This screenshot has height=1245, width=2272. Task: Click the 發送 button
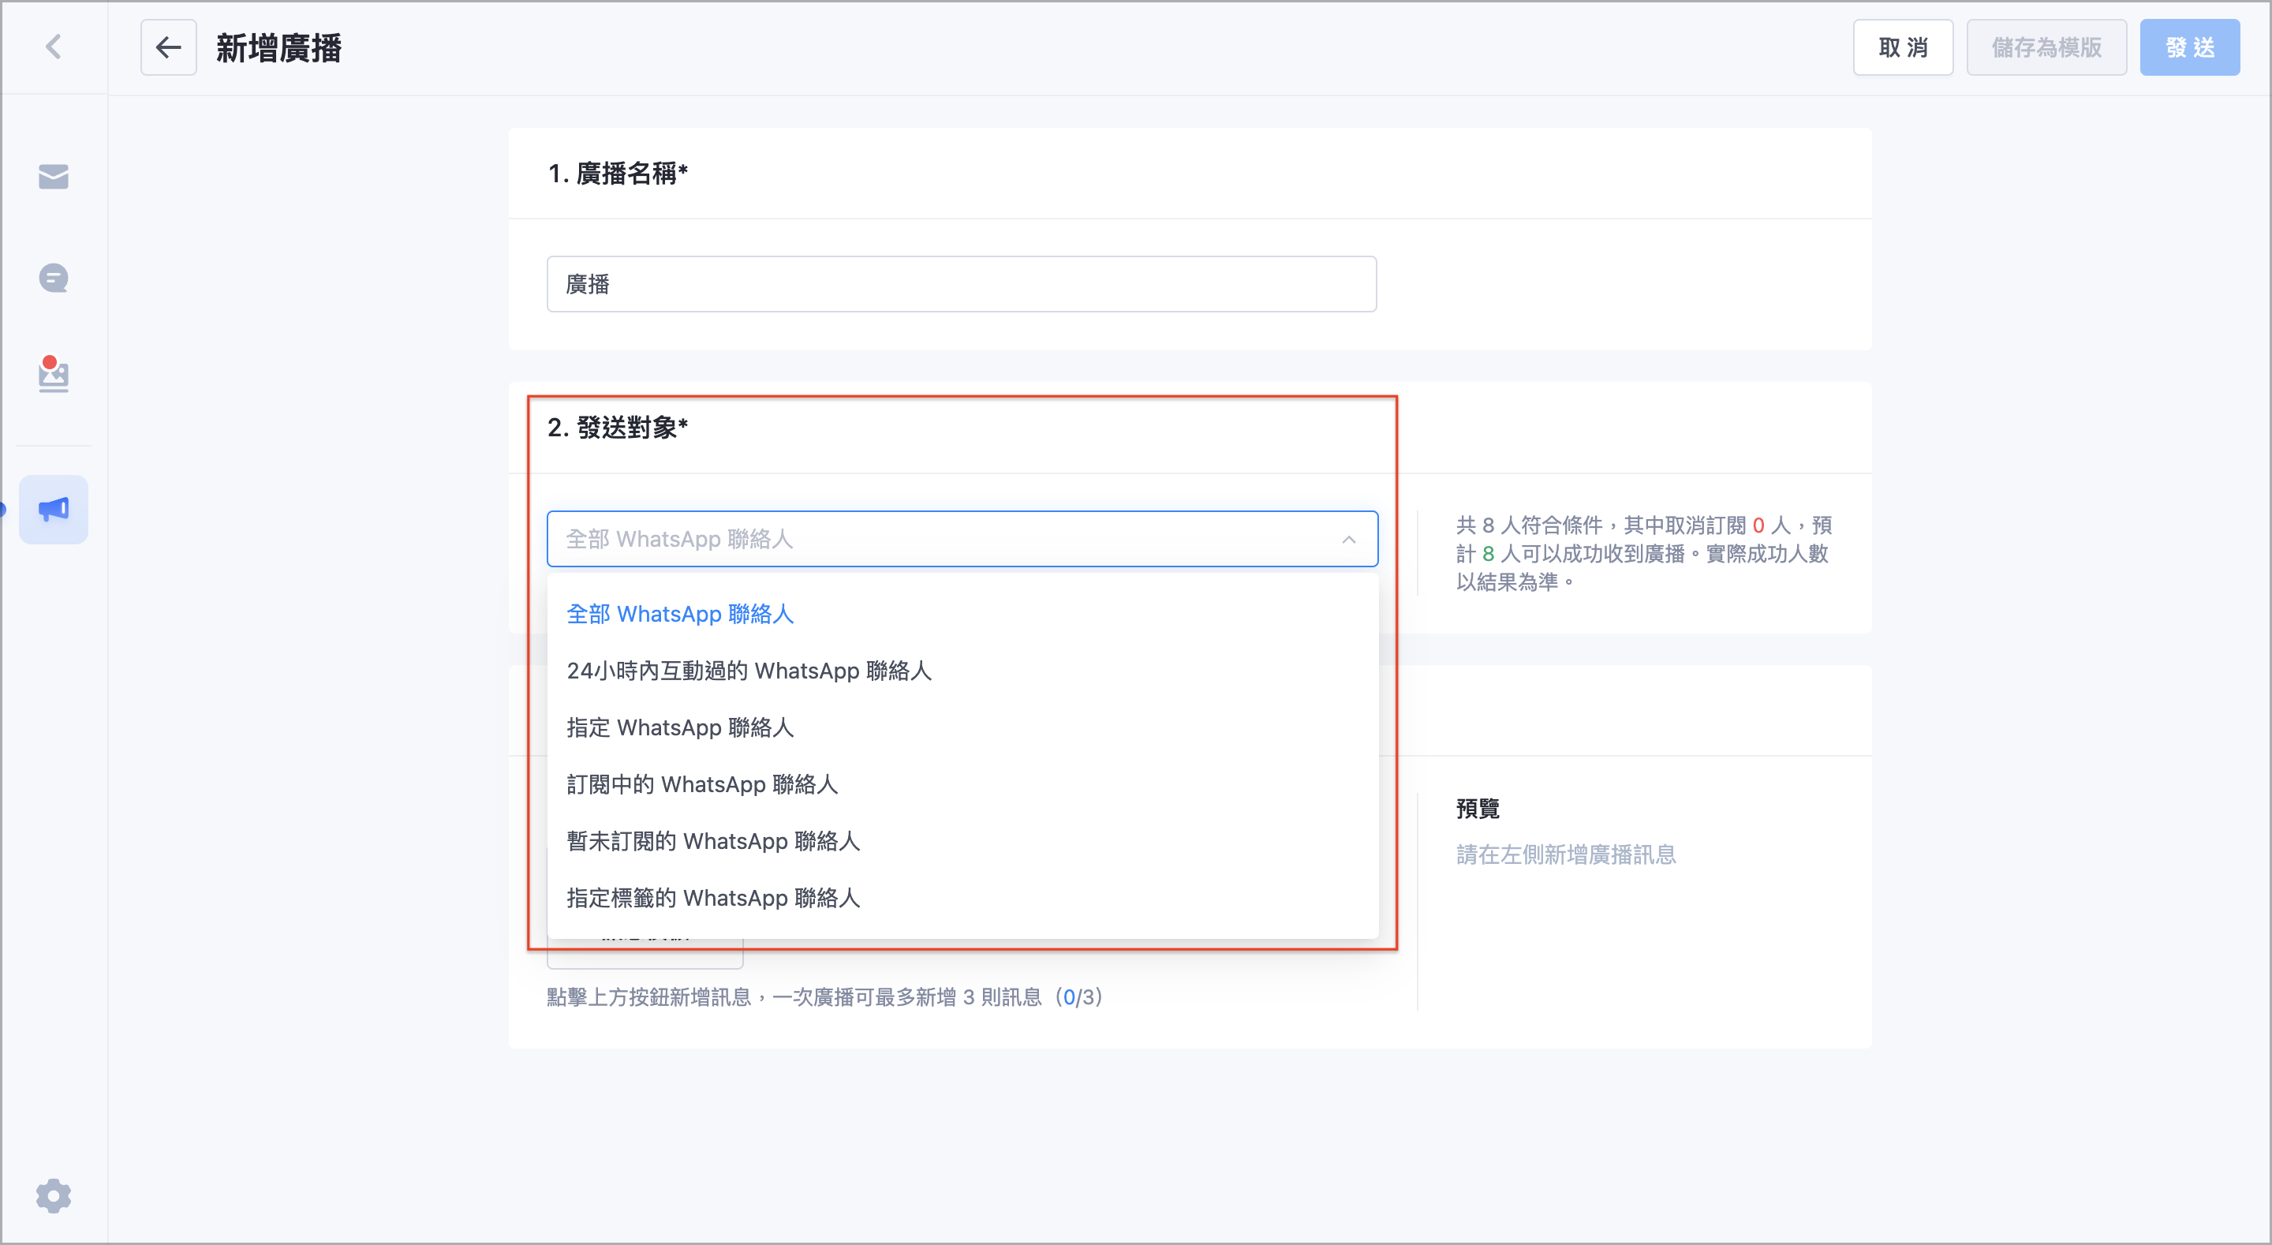pyautogui.click(x=2189, y=47)
